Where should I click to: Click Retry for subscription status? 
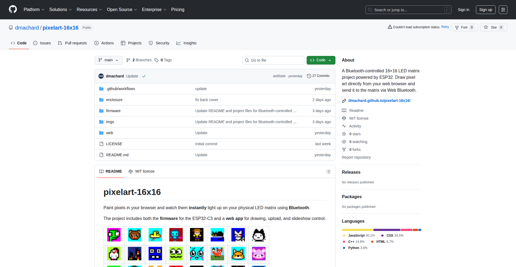tap(445, 27)
